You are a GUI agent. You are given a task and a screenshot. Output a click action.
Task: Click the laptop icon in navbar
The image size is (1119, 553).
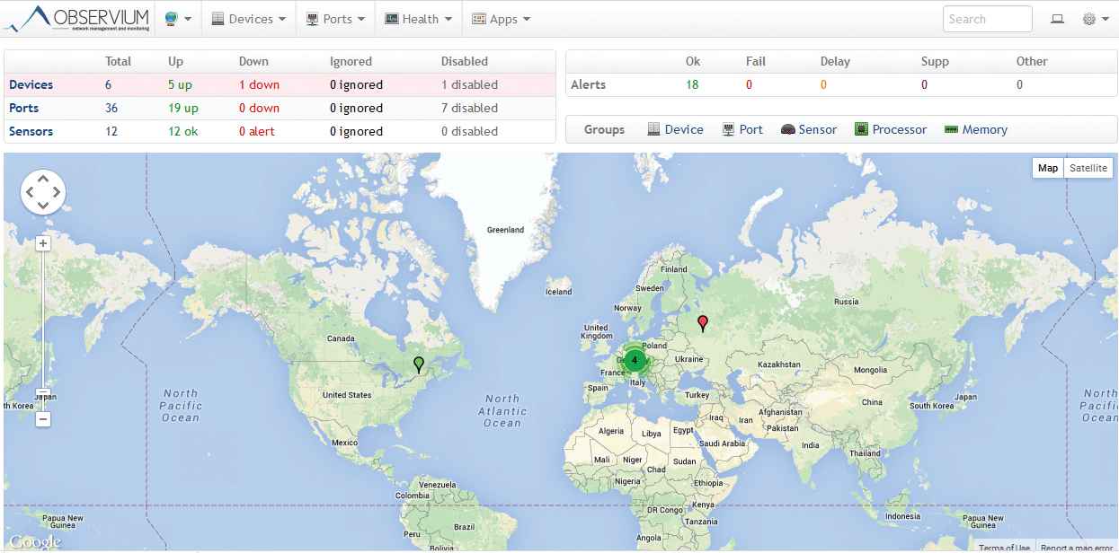(1057, 19)
